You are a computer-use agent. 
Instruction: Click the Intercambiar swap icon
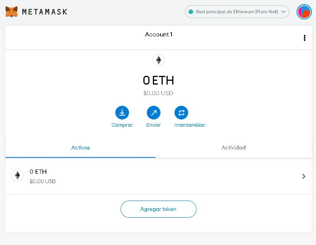pos(181,112)
